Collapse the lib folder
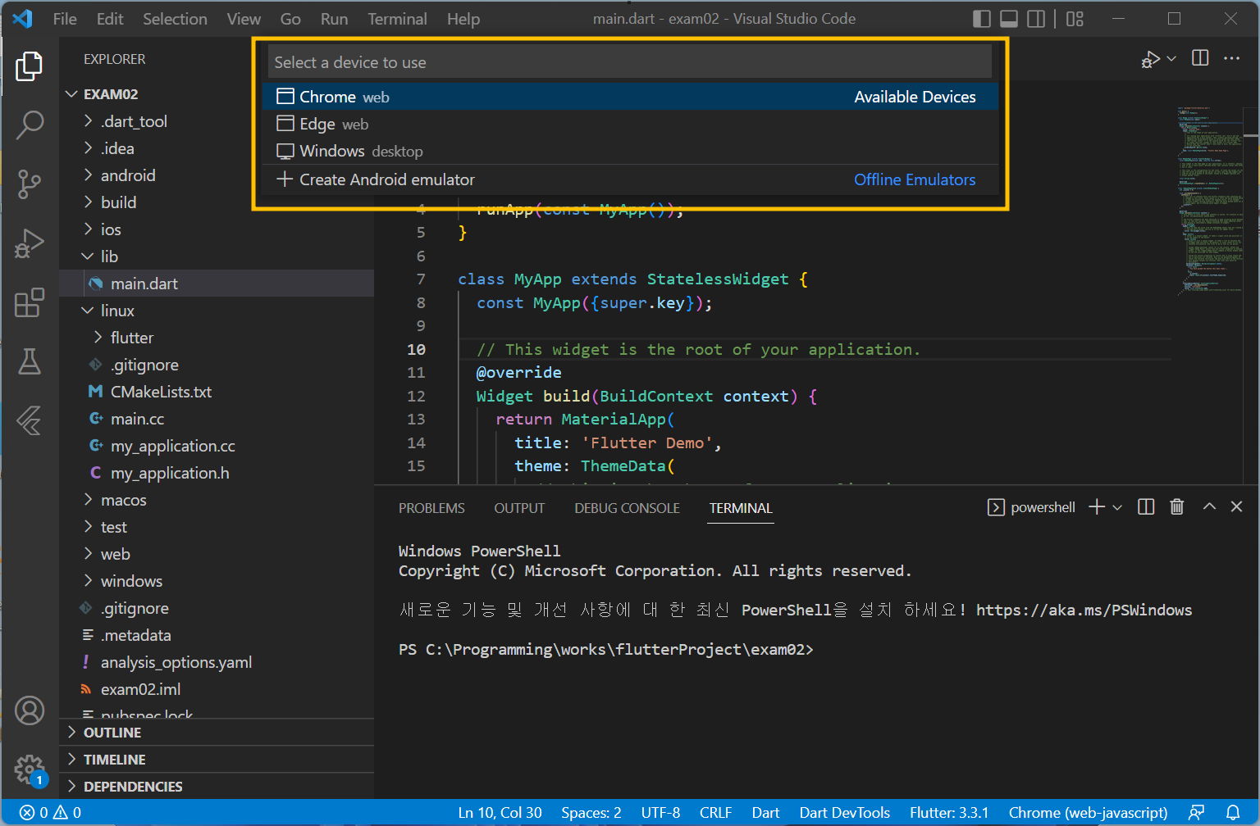Viewport: 1260px width, 826px height. pos(217,256)
